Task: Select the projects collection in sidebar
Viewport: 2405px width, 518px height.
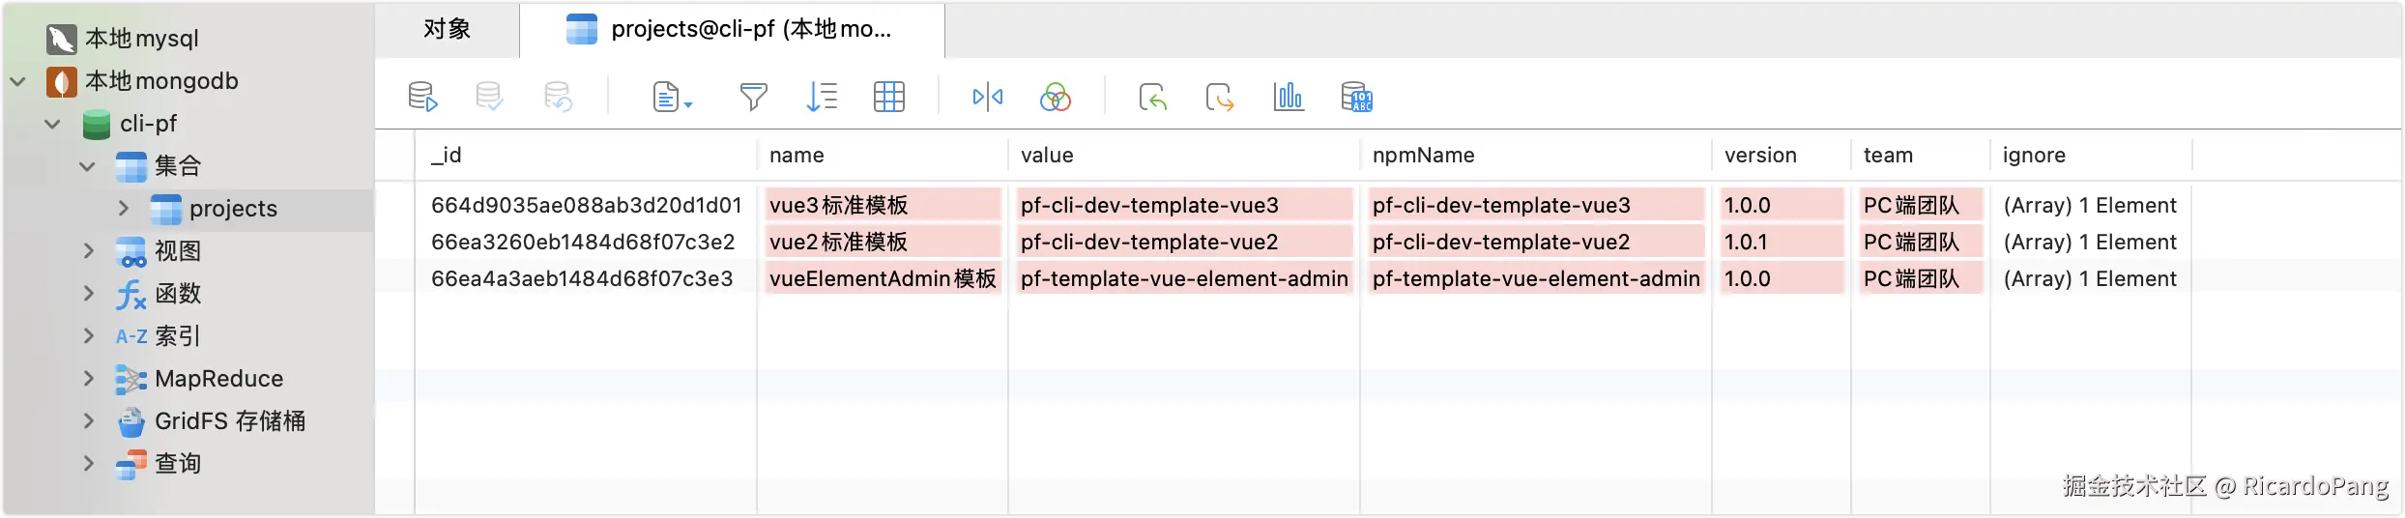Action: pos(232,209)
